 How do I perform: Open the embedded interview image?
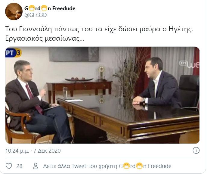(x=102, y=95)
